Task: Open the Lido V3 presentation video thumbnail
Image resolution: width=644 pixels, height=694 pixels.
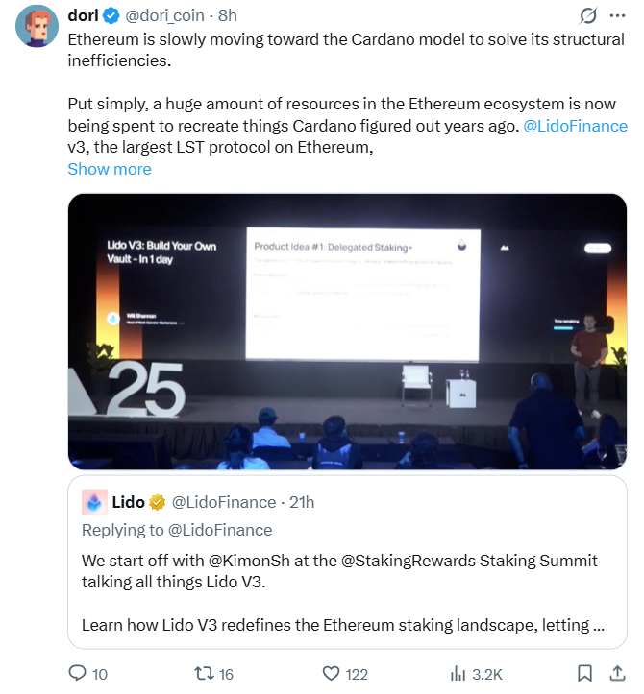Action: pos(347,331)
